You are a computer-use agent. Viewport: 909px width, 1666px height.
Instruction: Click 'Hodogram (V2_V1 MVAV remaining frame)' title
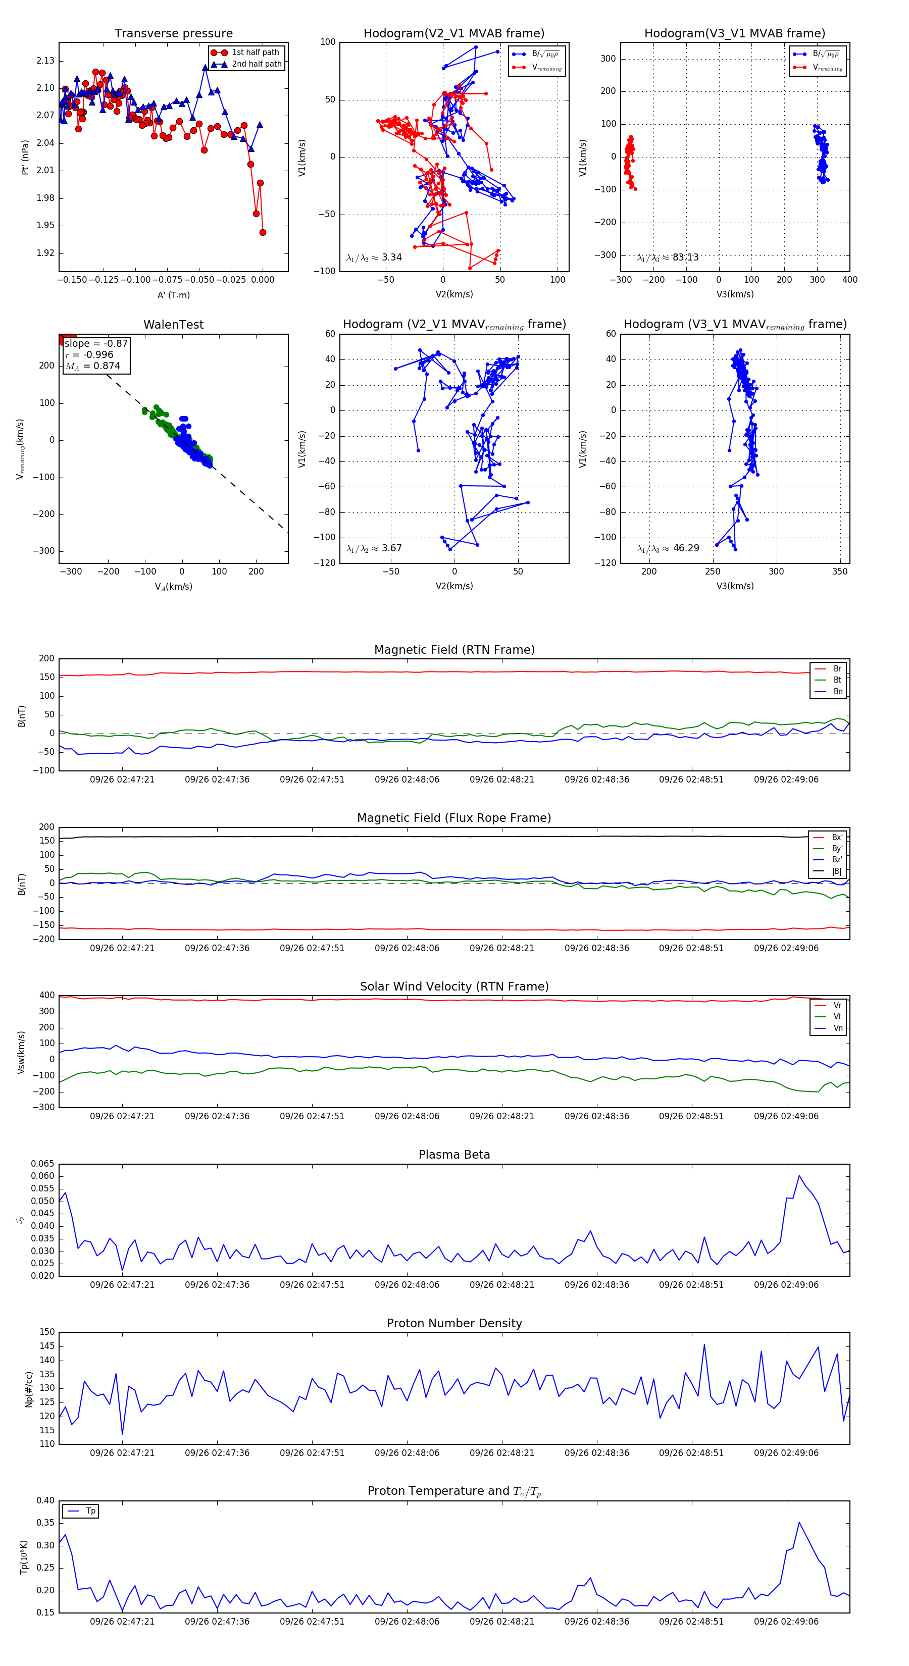pos(454,325)
